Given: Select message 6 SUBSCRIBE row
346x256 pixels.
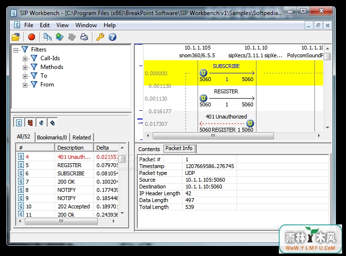Looking at the screenshot, I should (x=68, y=173).
